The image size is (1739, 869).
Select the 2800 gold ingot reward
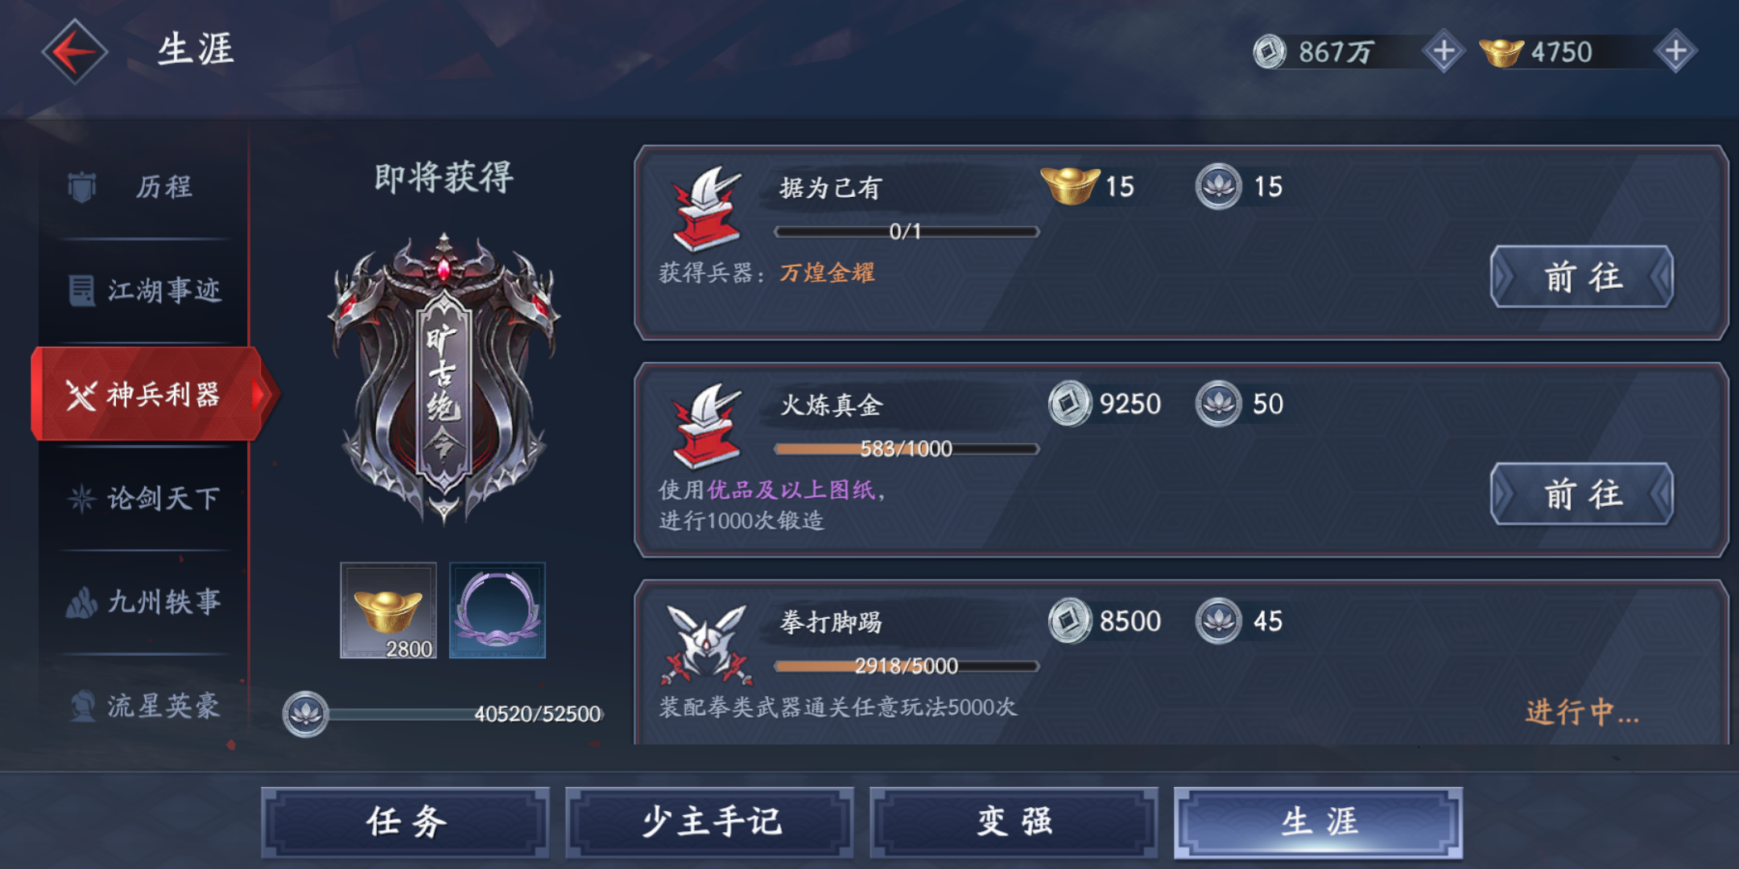[388, 610]
